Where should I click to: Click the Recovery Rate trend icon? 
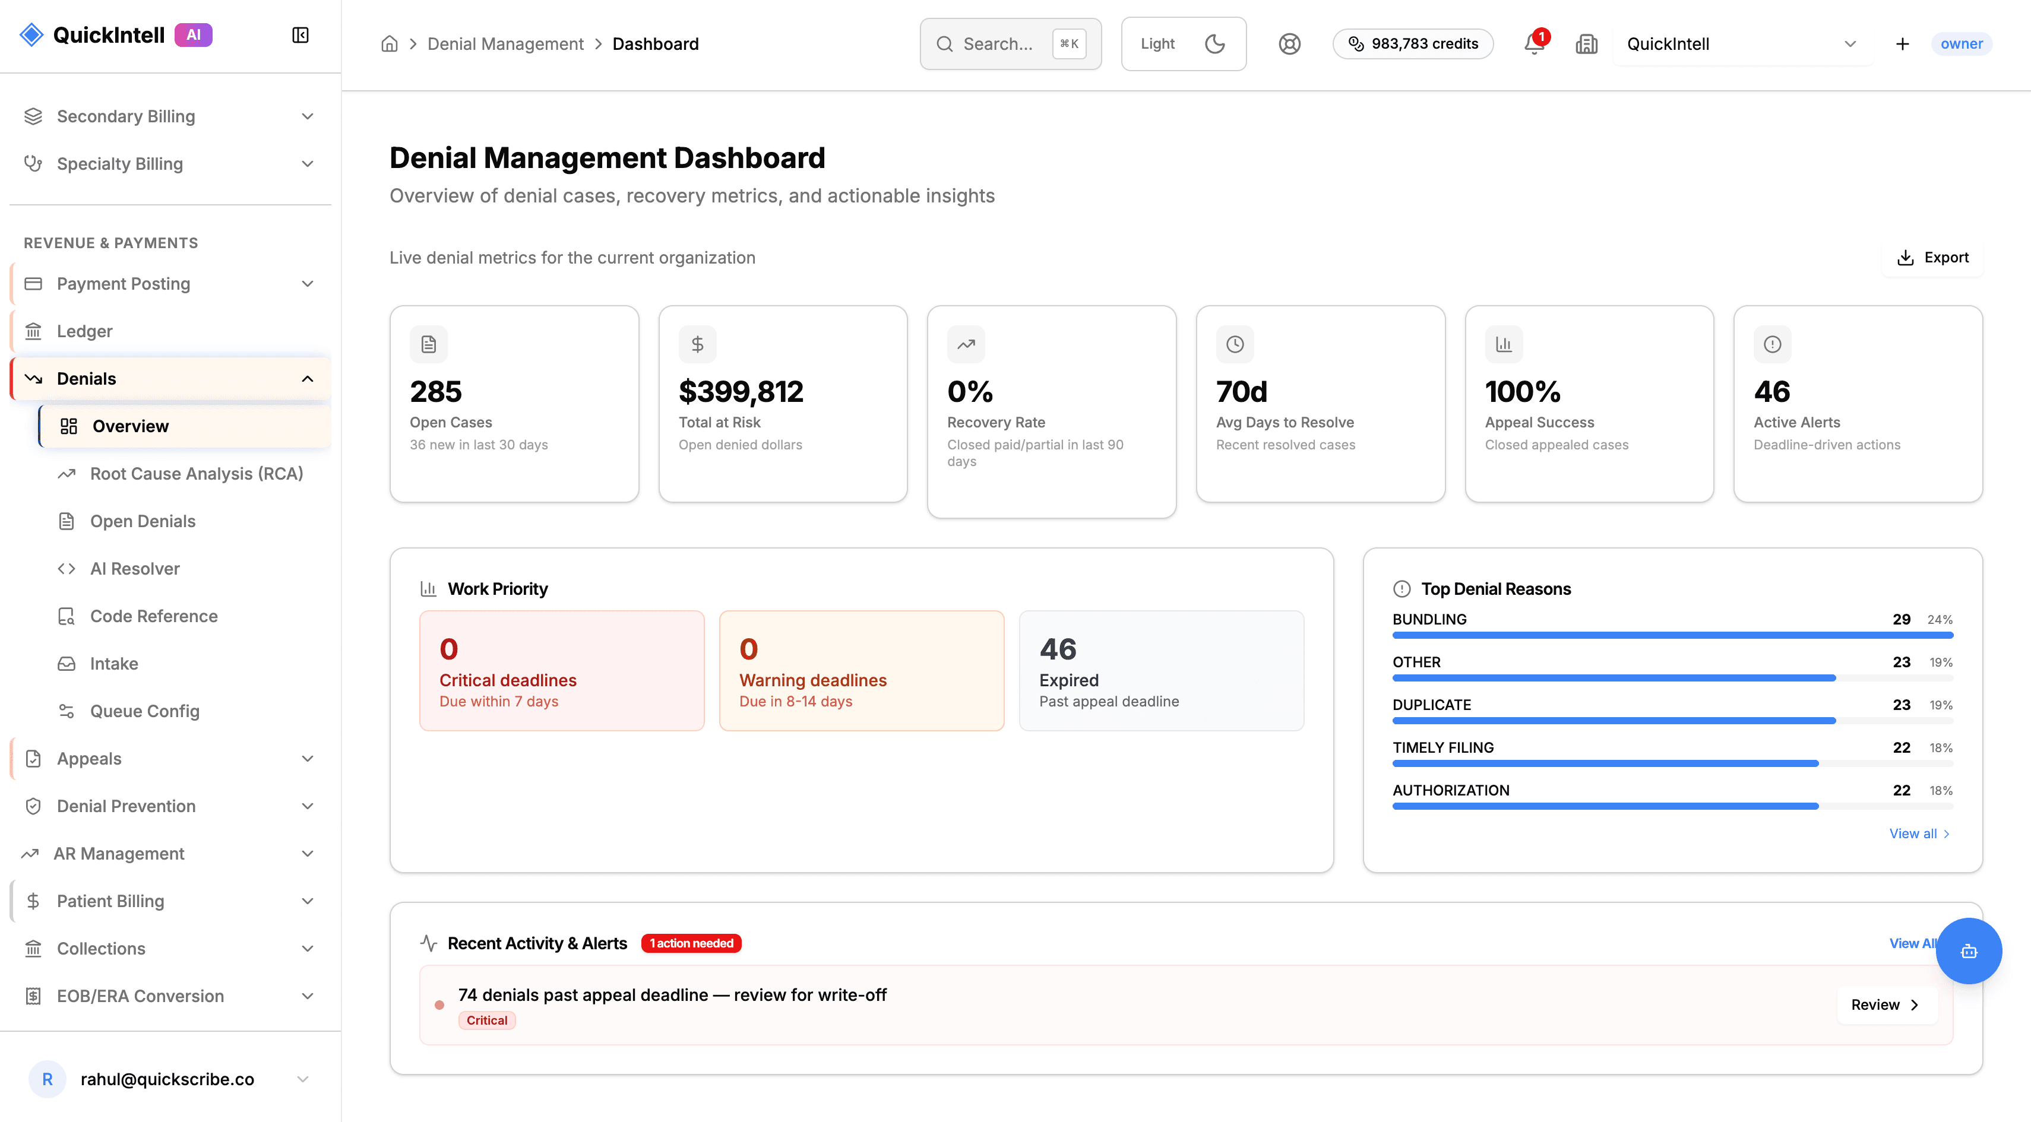coord(966,344)
